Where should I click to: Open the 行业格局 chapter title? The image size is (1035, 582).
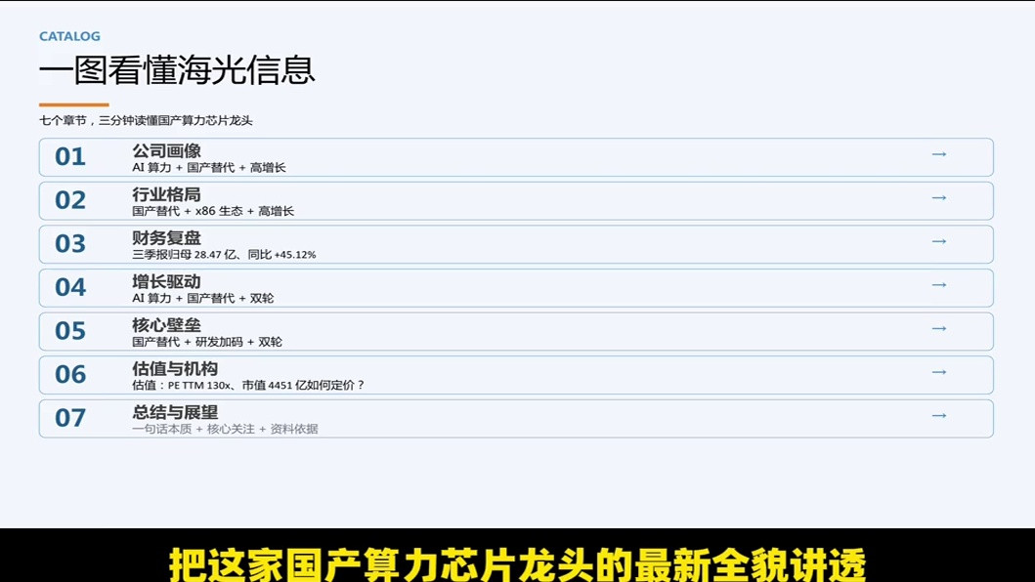tap(166, 194)
